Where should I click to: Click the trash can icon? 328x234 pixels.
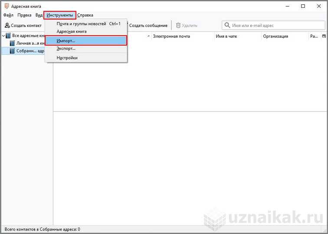(x=178, y=26)
